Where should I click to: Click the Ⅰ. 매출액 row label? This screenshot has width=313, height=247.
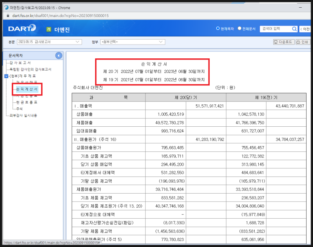click(x=83, y=106)
